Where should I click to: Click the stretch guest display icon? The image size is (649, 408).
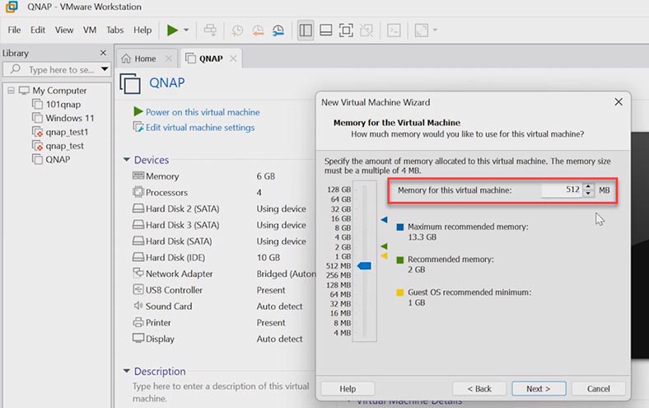pos(422,30)
